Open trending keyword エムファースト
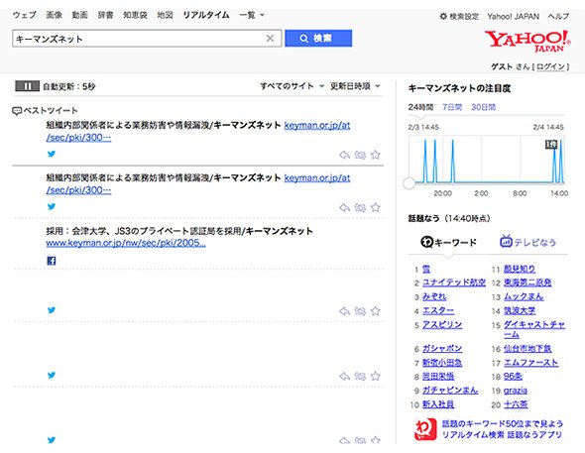 click(x=530, y=363)
